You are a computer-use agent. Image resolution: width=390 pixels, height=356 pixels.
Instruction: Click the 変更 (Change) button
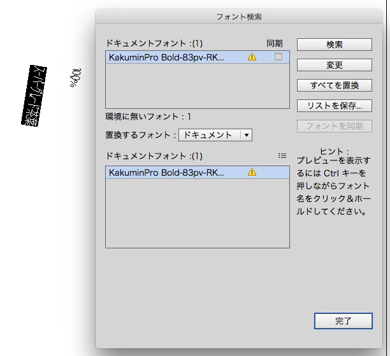[335, 65]
